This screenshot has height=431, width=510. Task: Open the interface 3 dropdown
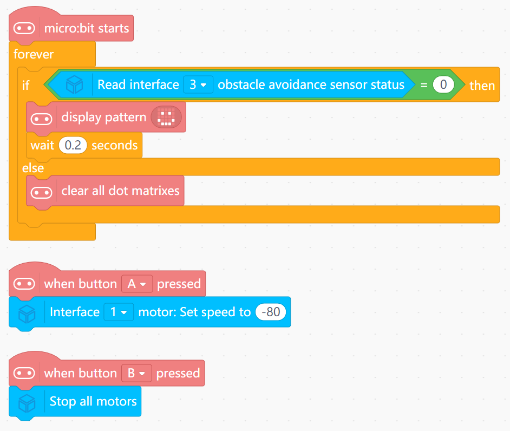pos(198,85)
